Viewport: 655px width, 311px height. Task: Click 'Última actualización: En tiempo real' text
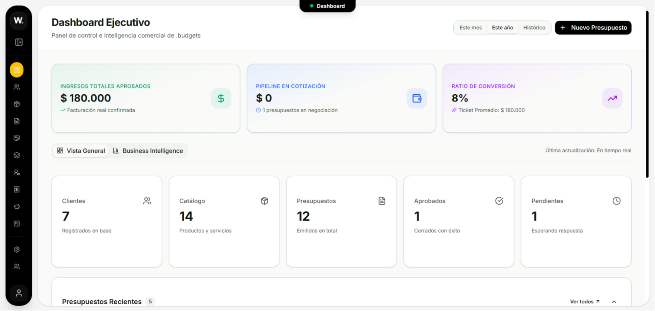[x=588, y=150]
